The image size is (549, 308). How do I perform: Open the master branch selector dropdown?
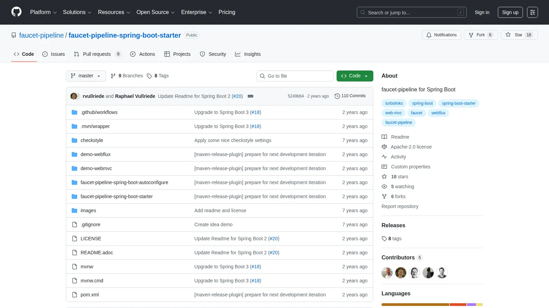86,76
